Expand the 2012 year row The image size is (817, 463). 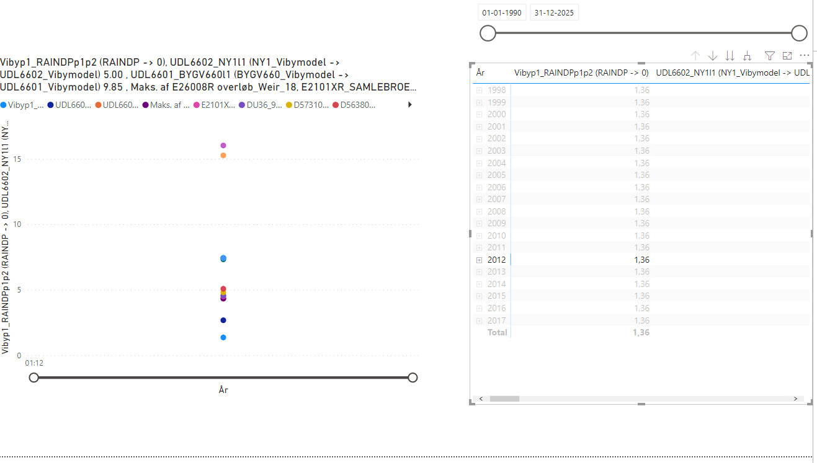pyautogui.click(x=479, y=260)
